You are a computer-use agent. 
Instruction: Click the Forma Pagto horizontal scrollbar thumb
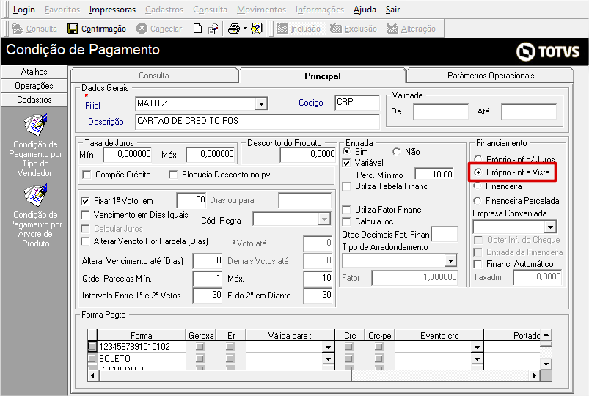(225, 375)
